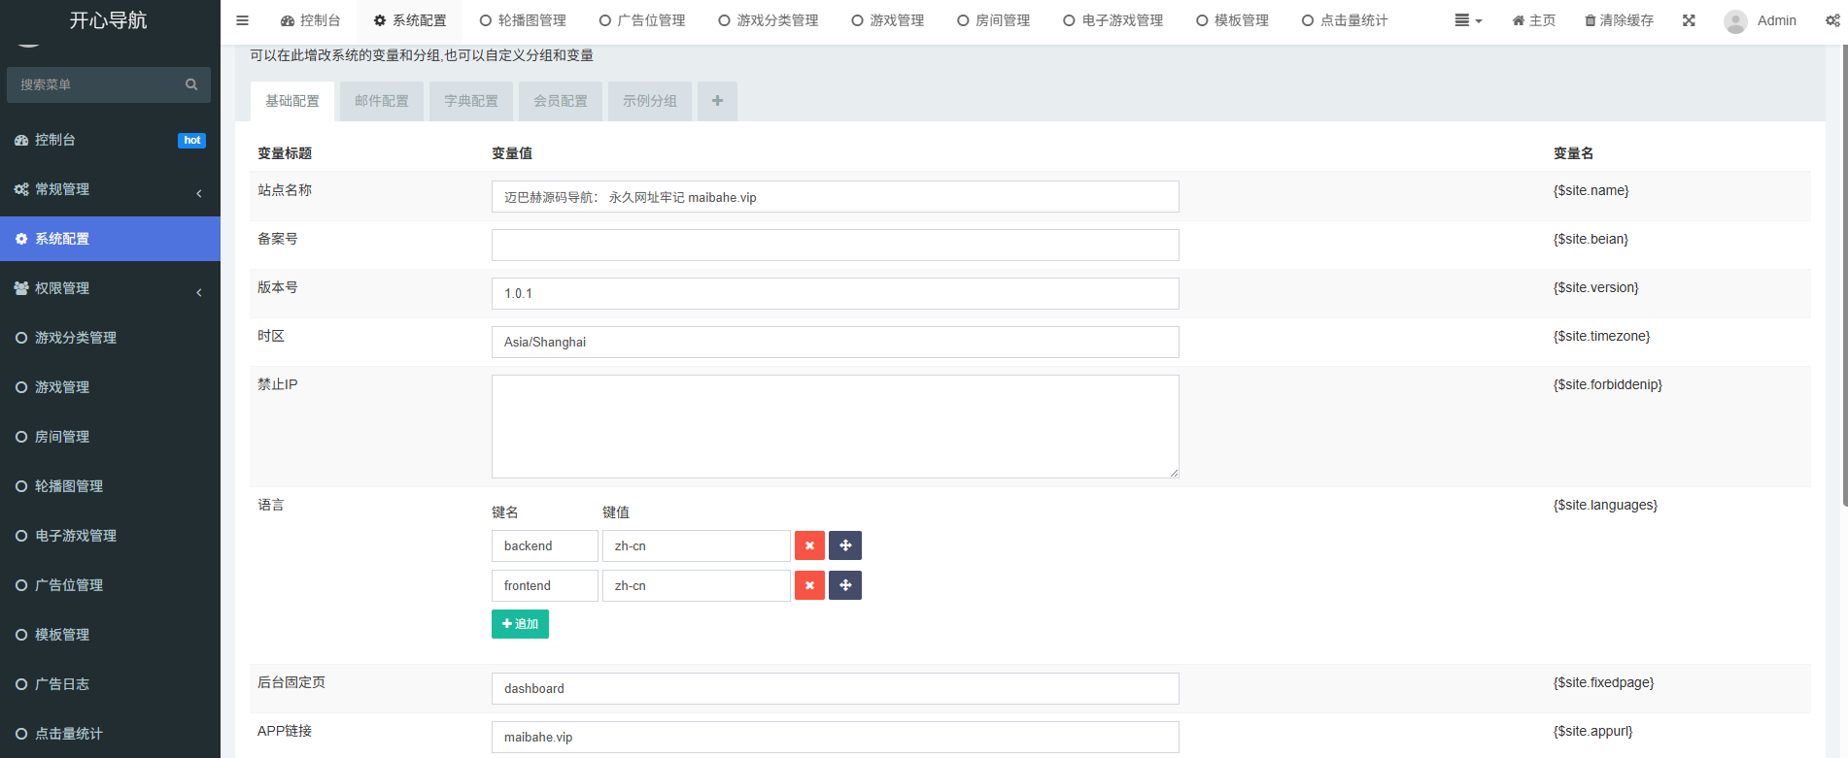Delete the frontend language row

point(809,585)
